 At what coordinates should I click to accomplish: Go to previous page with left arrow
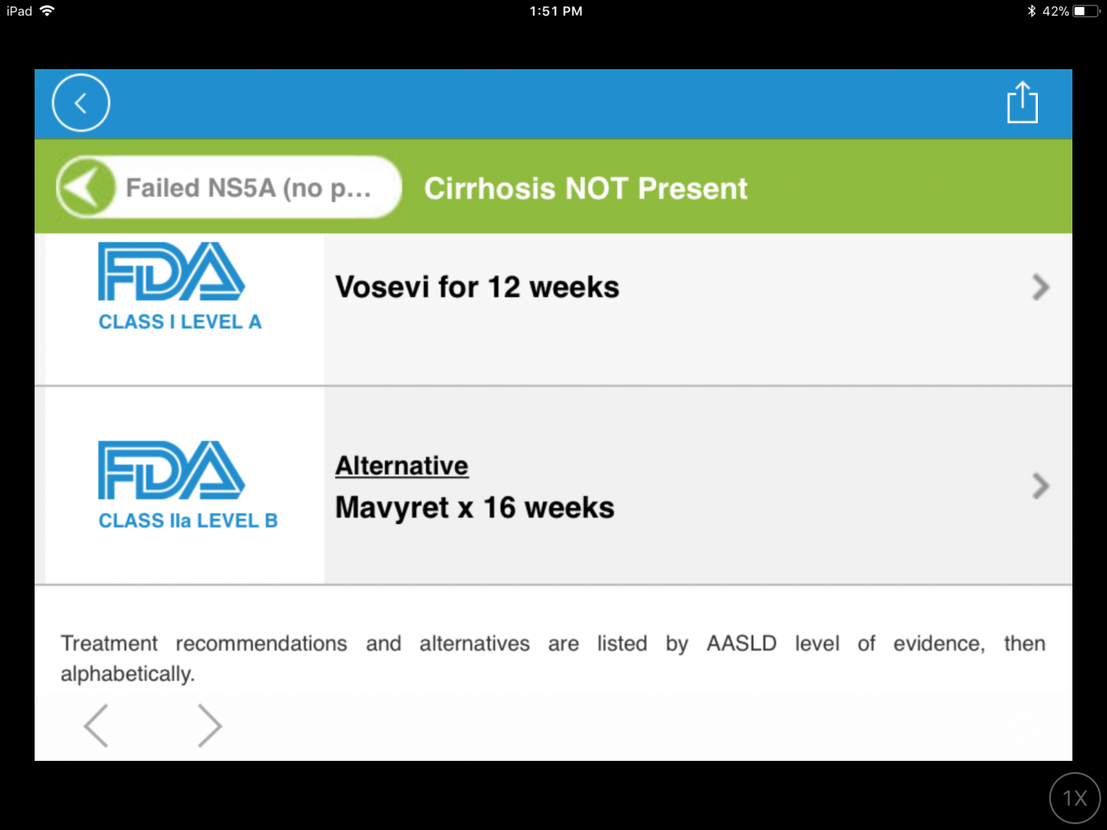[x=97, y=725]
